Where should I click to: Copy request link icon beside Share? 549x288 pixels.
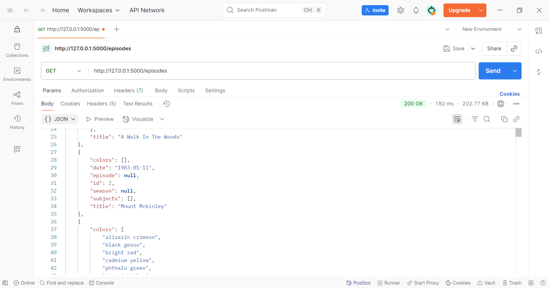click(514, 49)
